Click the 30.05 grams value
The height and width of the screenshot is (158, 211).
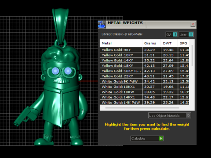pos(149,92)
